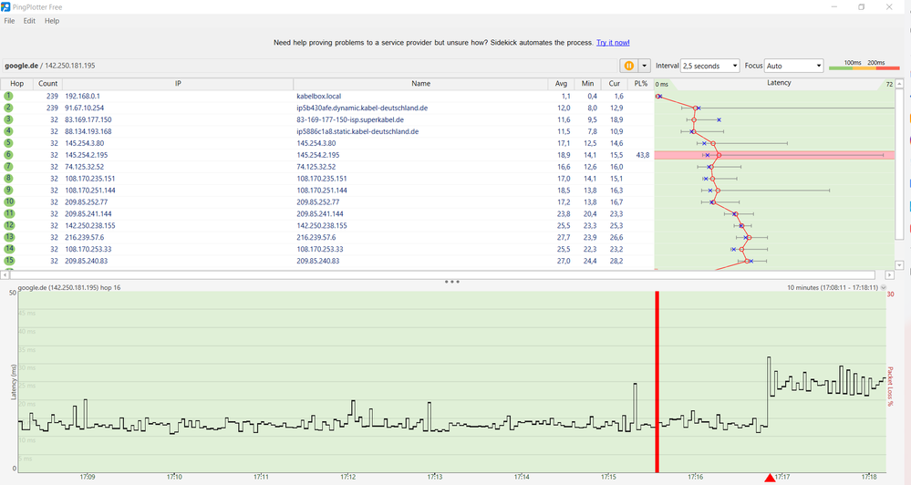The width and height of the screenshot is (911, 485).
Task: Click the 100ms 200ms latency color legend
Action: coord(864,65)
